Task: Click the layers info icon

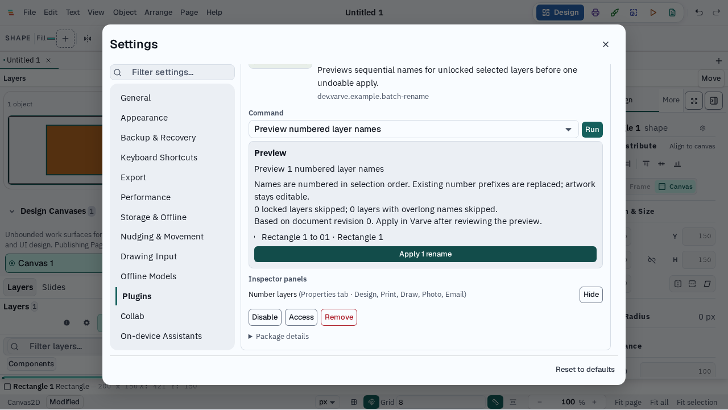Action: [67, 322]
